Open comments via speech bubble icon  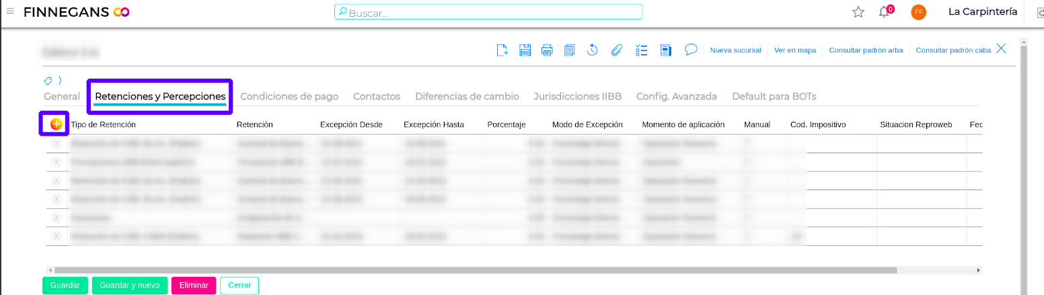690,50
